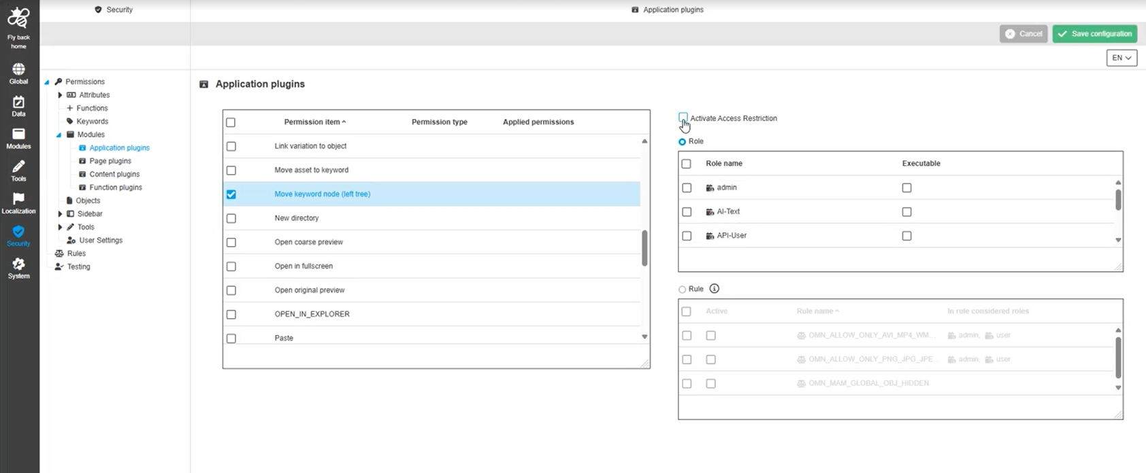Open the Modules sidebar icon
Screen dimensions: 1146x473
pyautogui.click(x=18, y=135)
